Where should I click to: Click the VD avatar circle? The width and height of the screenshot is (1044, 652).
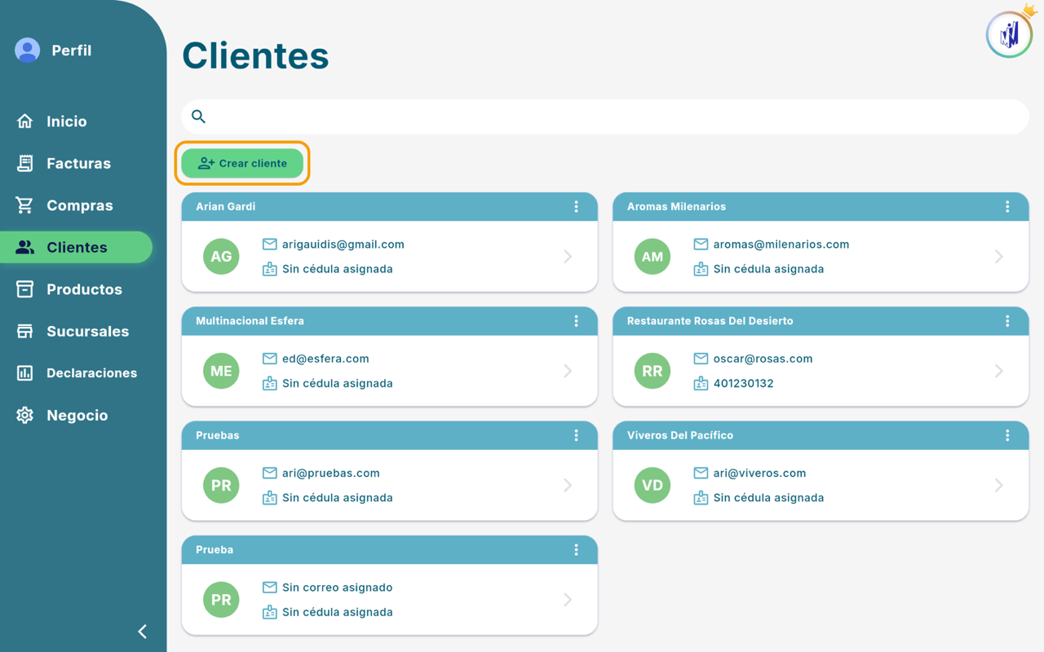[x=652, y=485]
